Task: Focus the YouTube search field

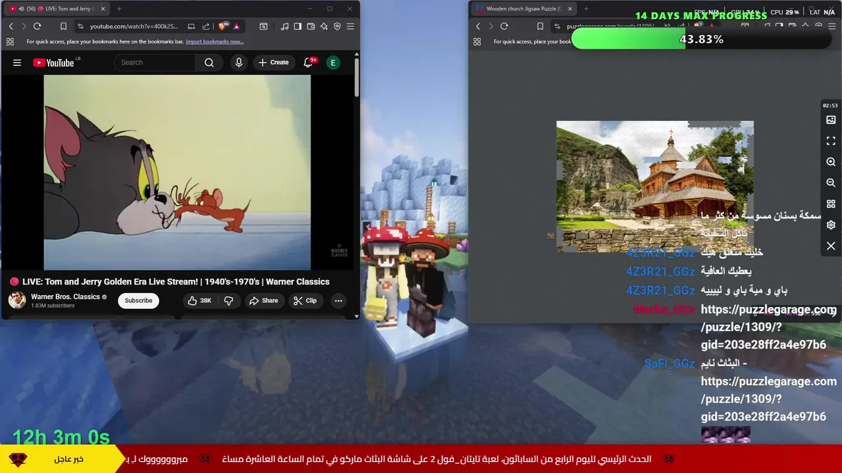Action: point(155,62)
